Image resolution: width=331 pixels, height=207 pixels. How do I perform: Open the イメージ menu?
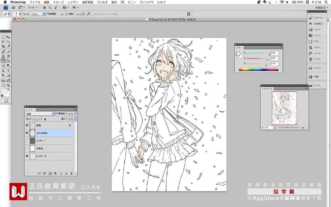pos(58,2)
